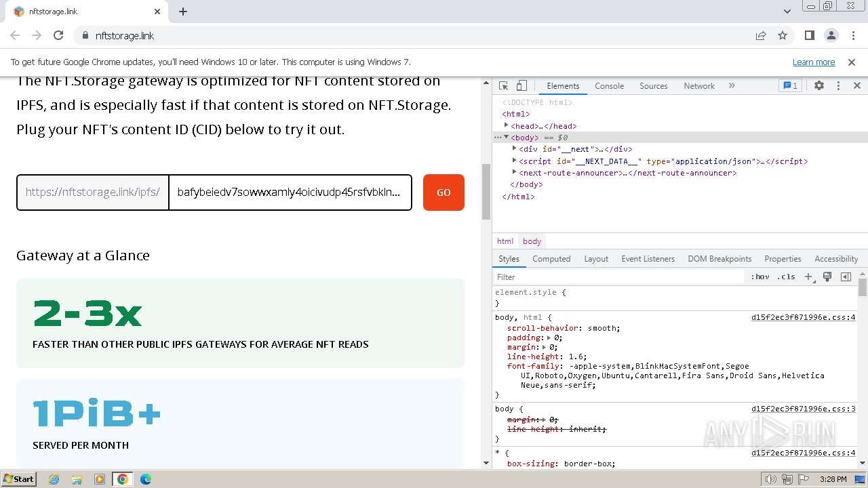
Task: Open the Properties tab
Action: tap(783, 259)
